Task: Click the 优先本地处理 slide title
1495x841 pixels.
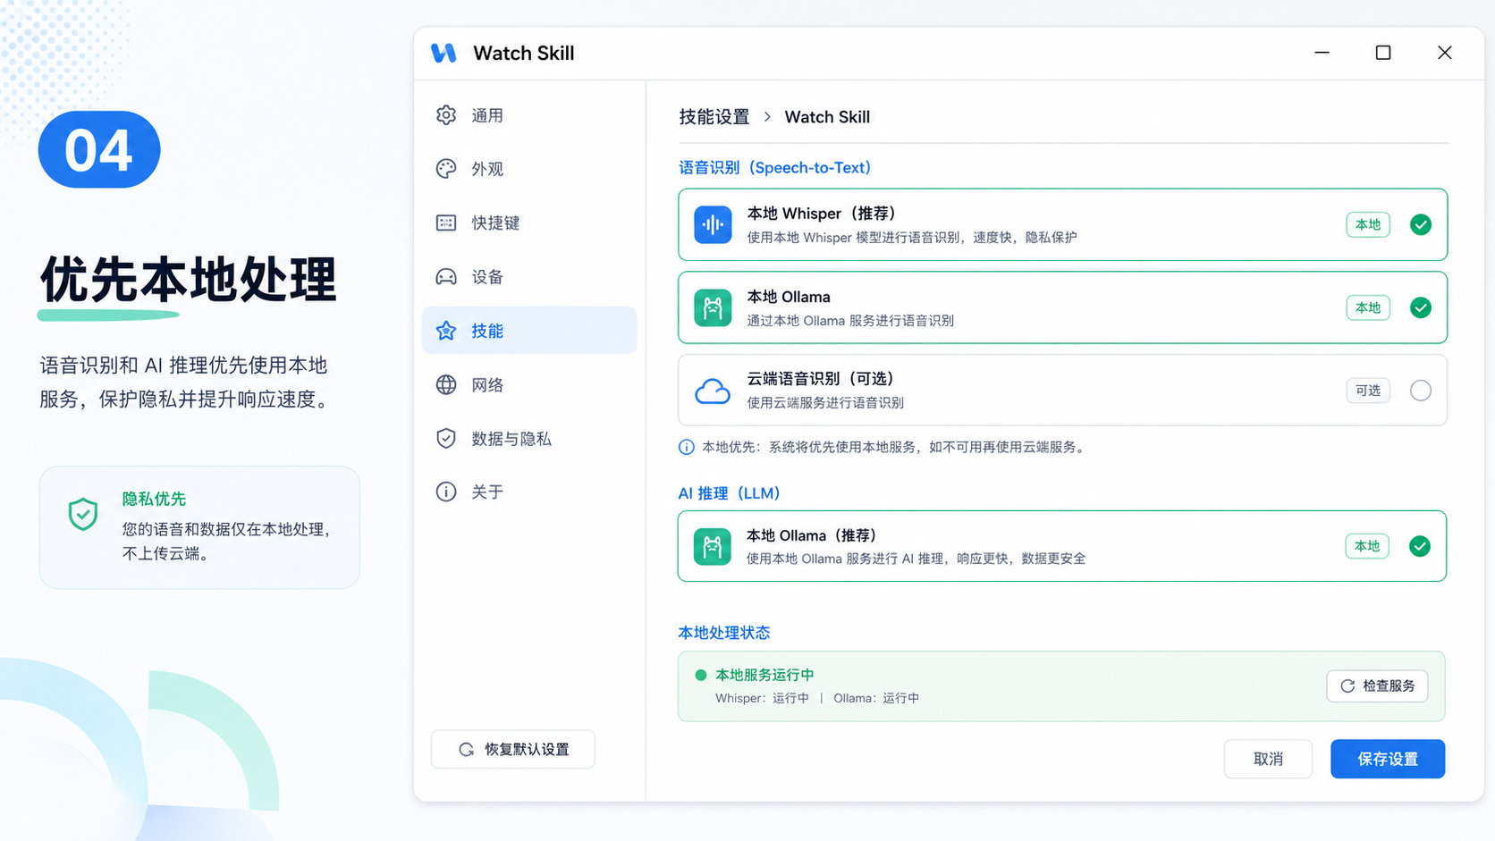Action: tap(188, 280)
